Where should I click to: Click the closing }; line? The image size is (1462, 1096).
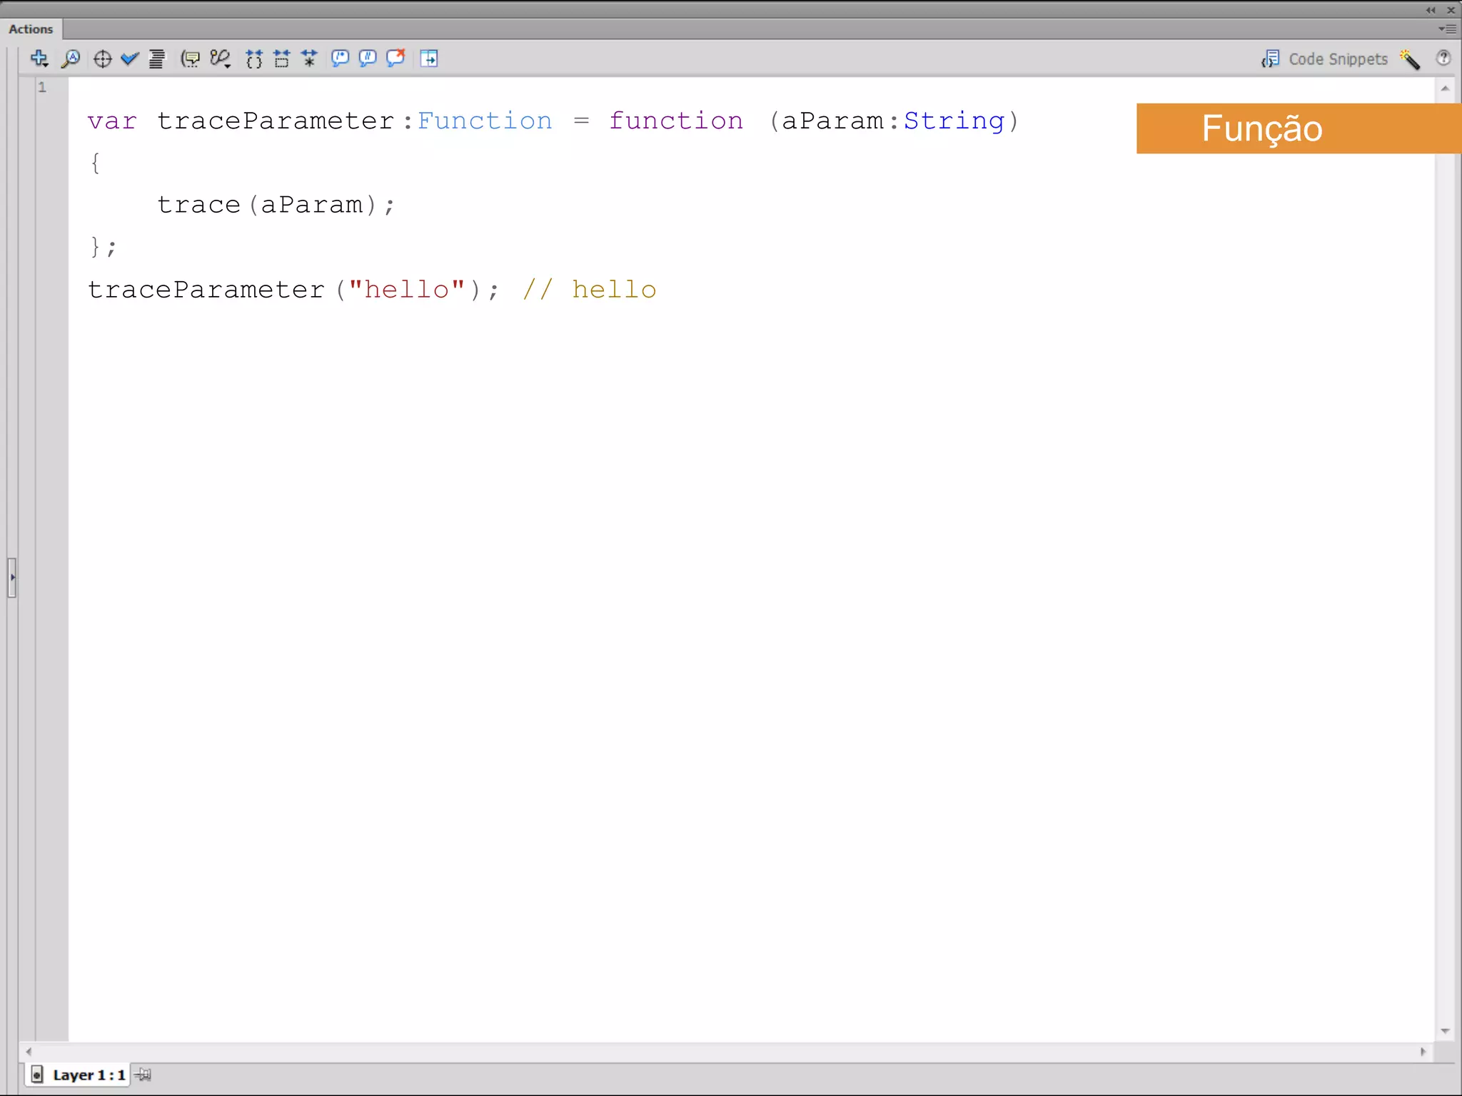click(103, 247)
